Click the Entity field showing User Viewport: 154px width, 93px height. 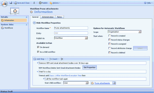tap(71, 33)
